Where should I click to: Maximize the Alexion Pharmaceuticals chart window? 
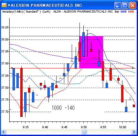(x=125, y=5)
